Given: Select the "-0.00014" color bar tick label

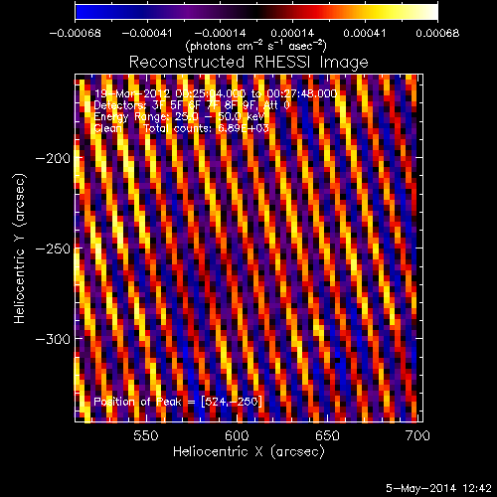Looking at the screenshot, I should [220, 33].
